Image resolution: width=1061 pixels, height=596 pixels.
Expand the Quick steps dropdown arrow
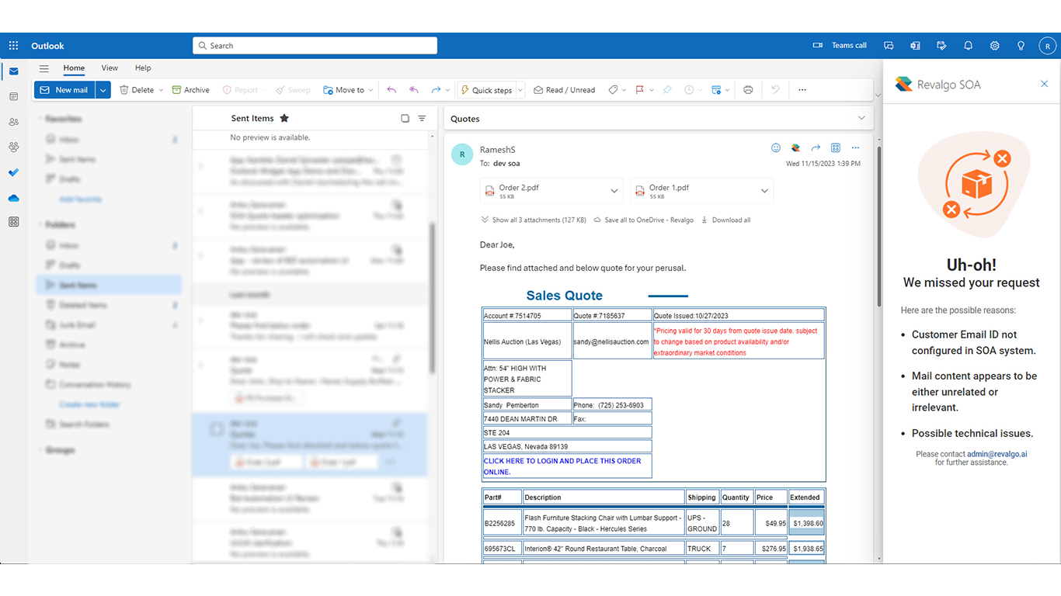tap(520, 90)
